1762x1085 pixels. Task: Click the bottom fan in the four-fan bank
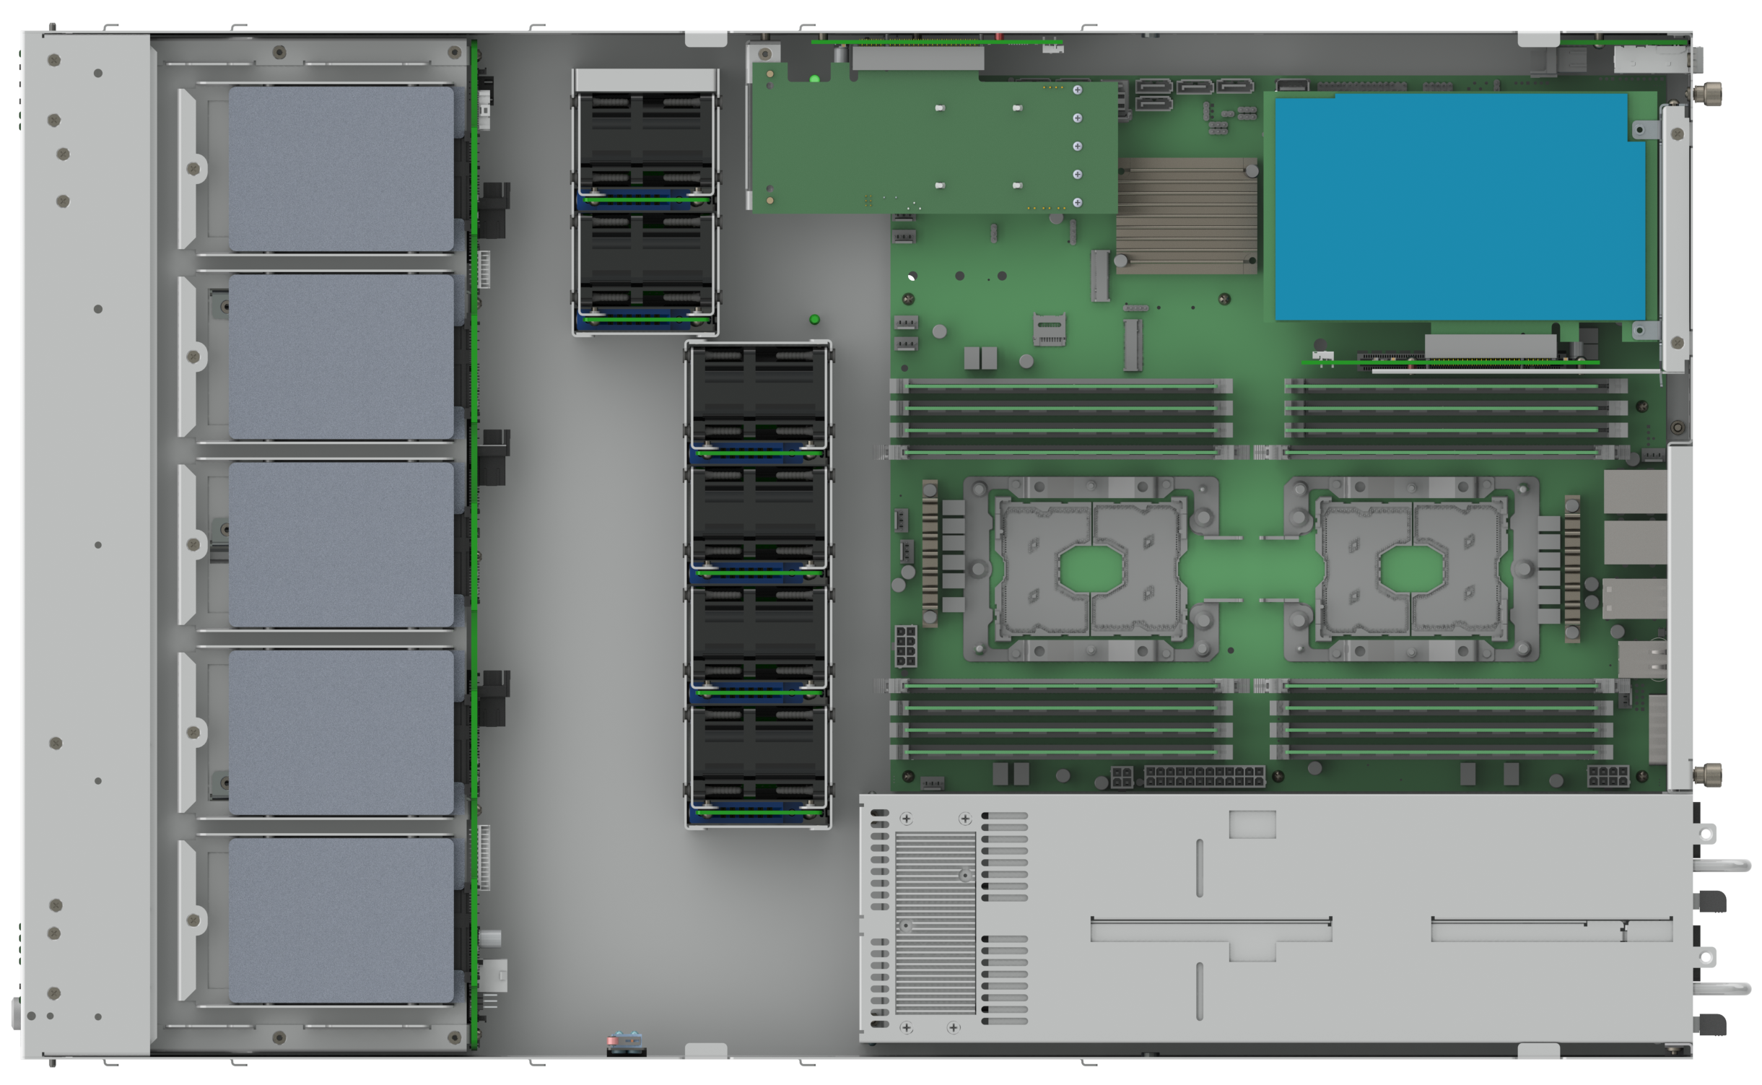click(x=758, y=765)
